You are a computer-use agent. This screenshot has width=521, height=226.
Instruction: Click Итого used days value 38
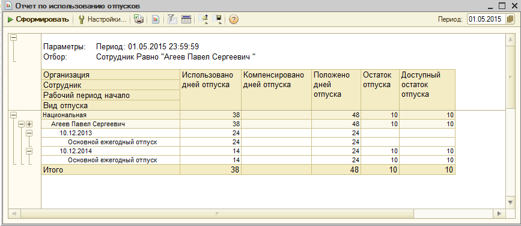[x=211, y=170]
